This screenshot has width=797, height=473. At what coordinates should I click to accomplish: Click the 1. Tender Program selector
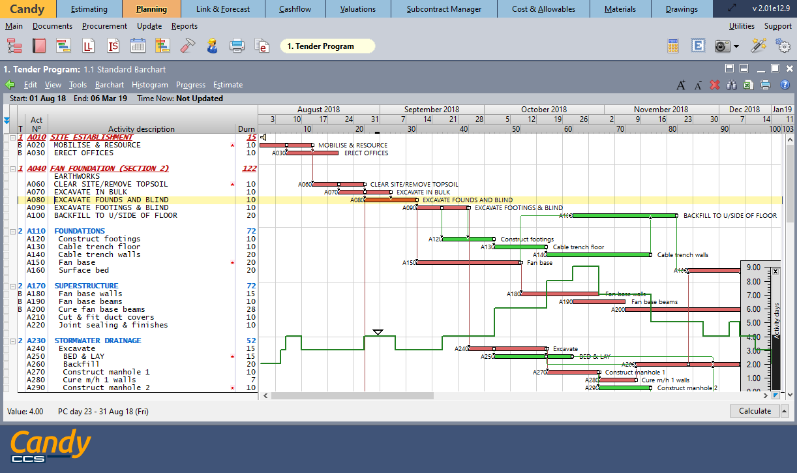coord(327,46)
